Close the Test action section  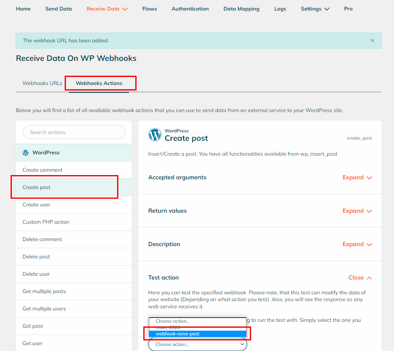pyautogui.click(x=360, y=277)
